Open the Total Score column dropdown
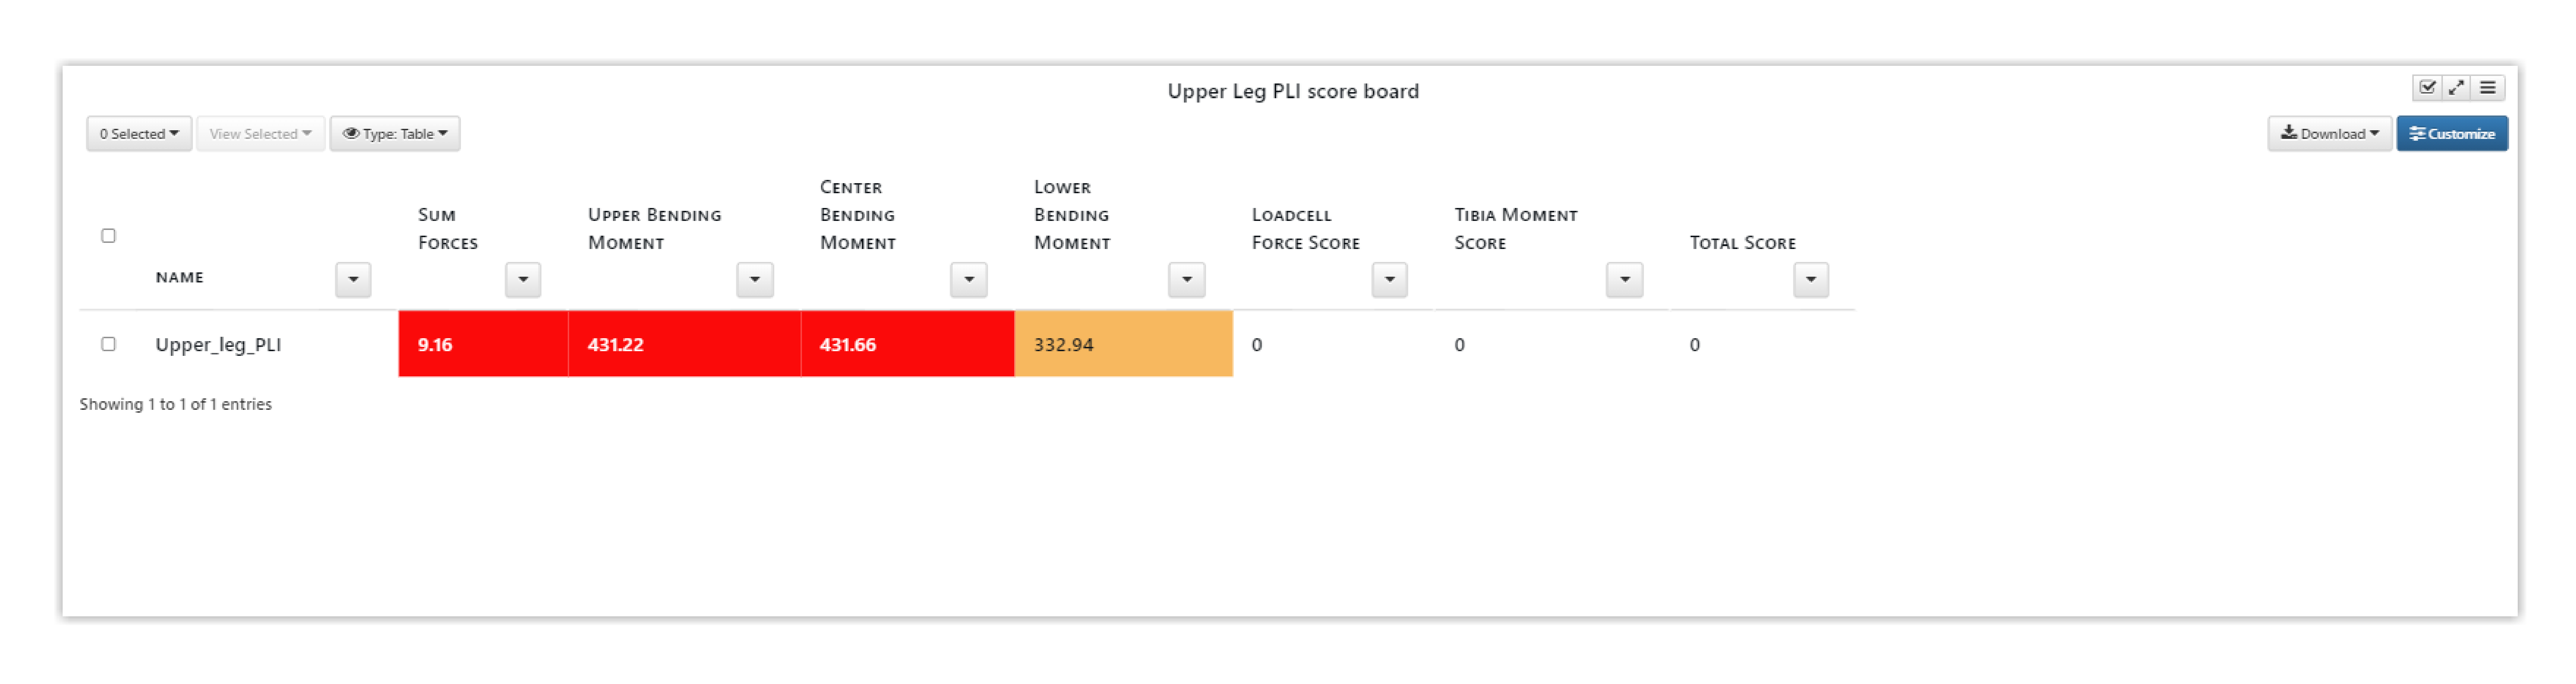Image resolution: width=2576 pixels, height=684 pixels. (1811, 280)
